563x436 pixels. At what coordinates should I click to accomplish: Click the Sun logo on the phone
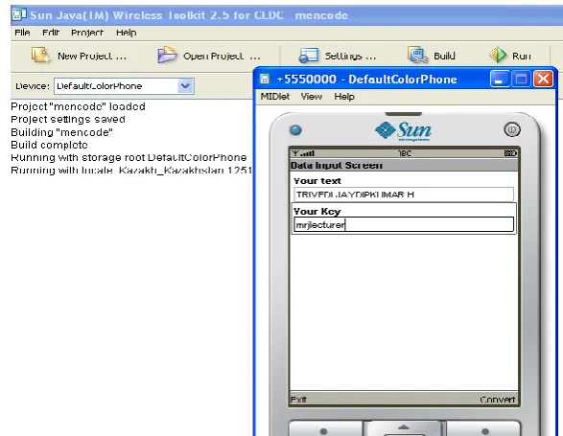pyautogui.click(x=403, y=131)
